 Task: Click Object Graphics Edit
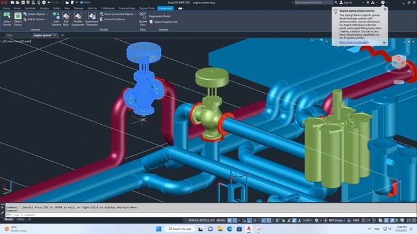tap(164, 22)
